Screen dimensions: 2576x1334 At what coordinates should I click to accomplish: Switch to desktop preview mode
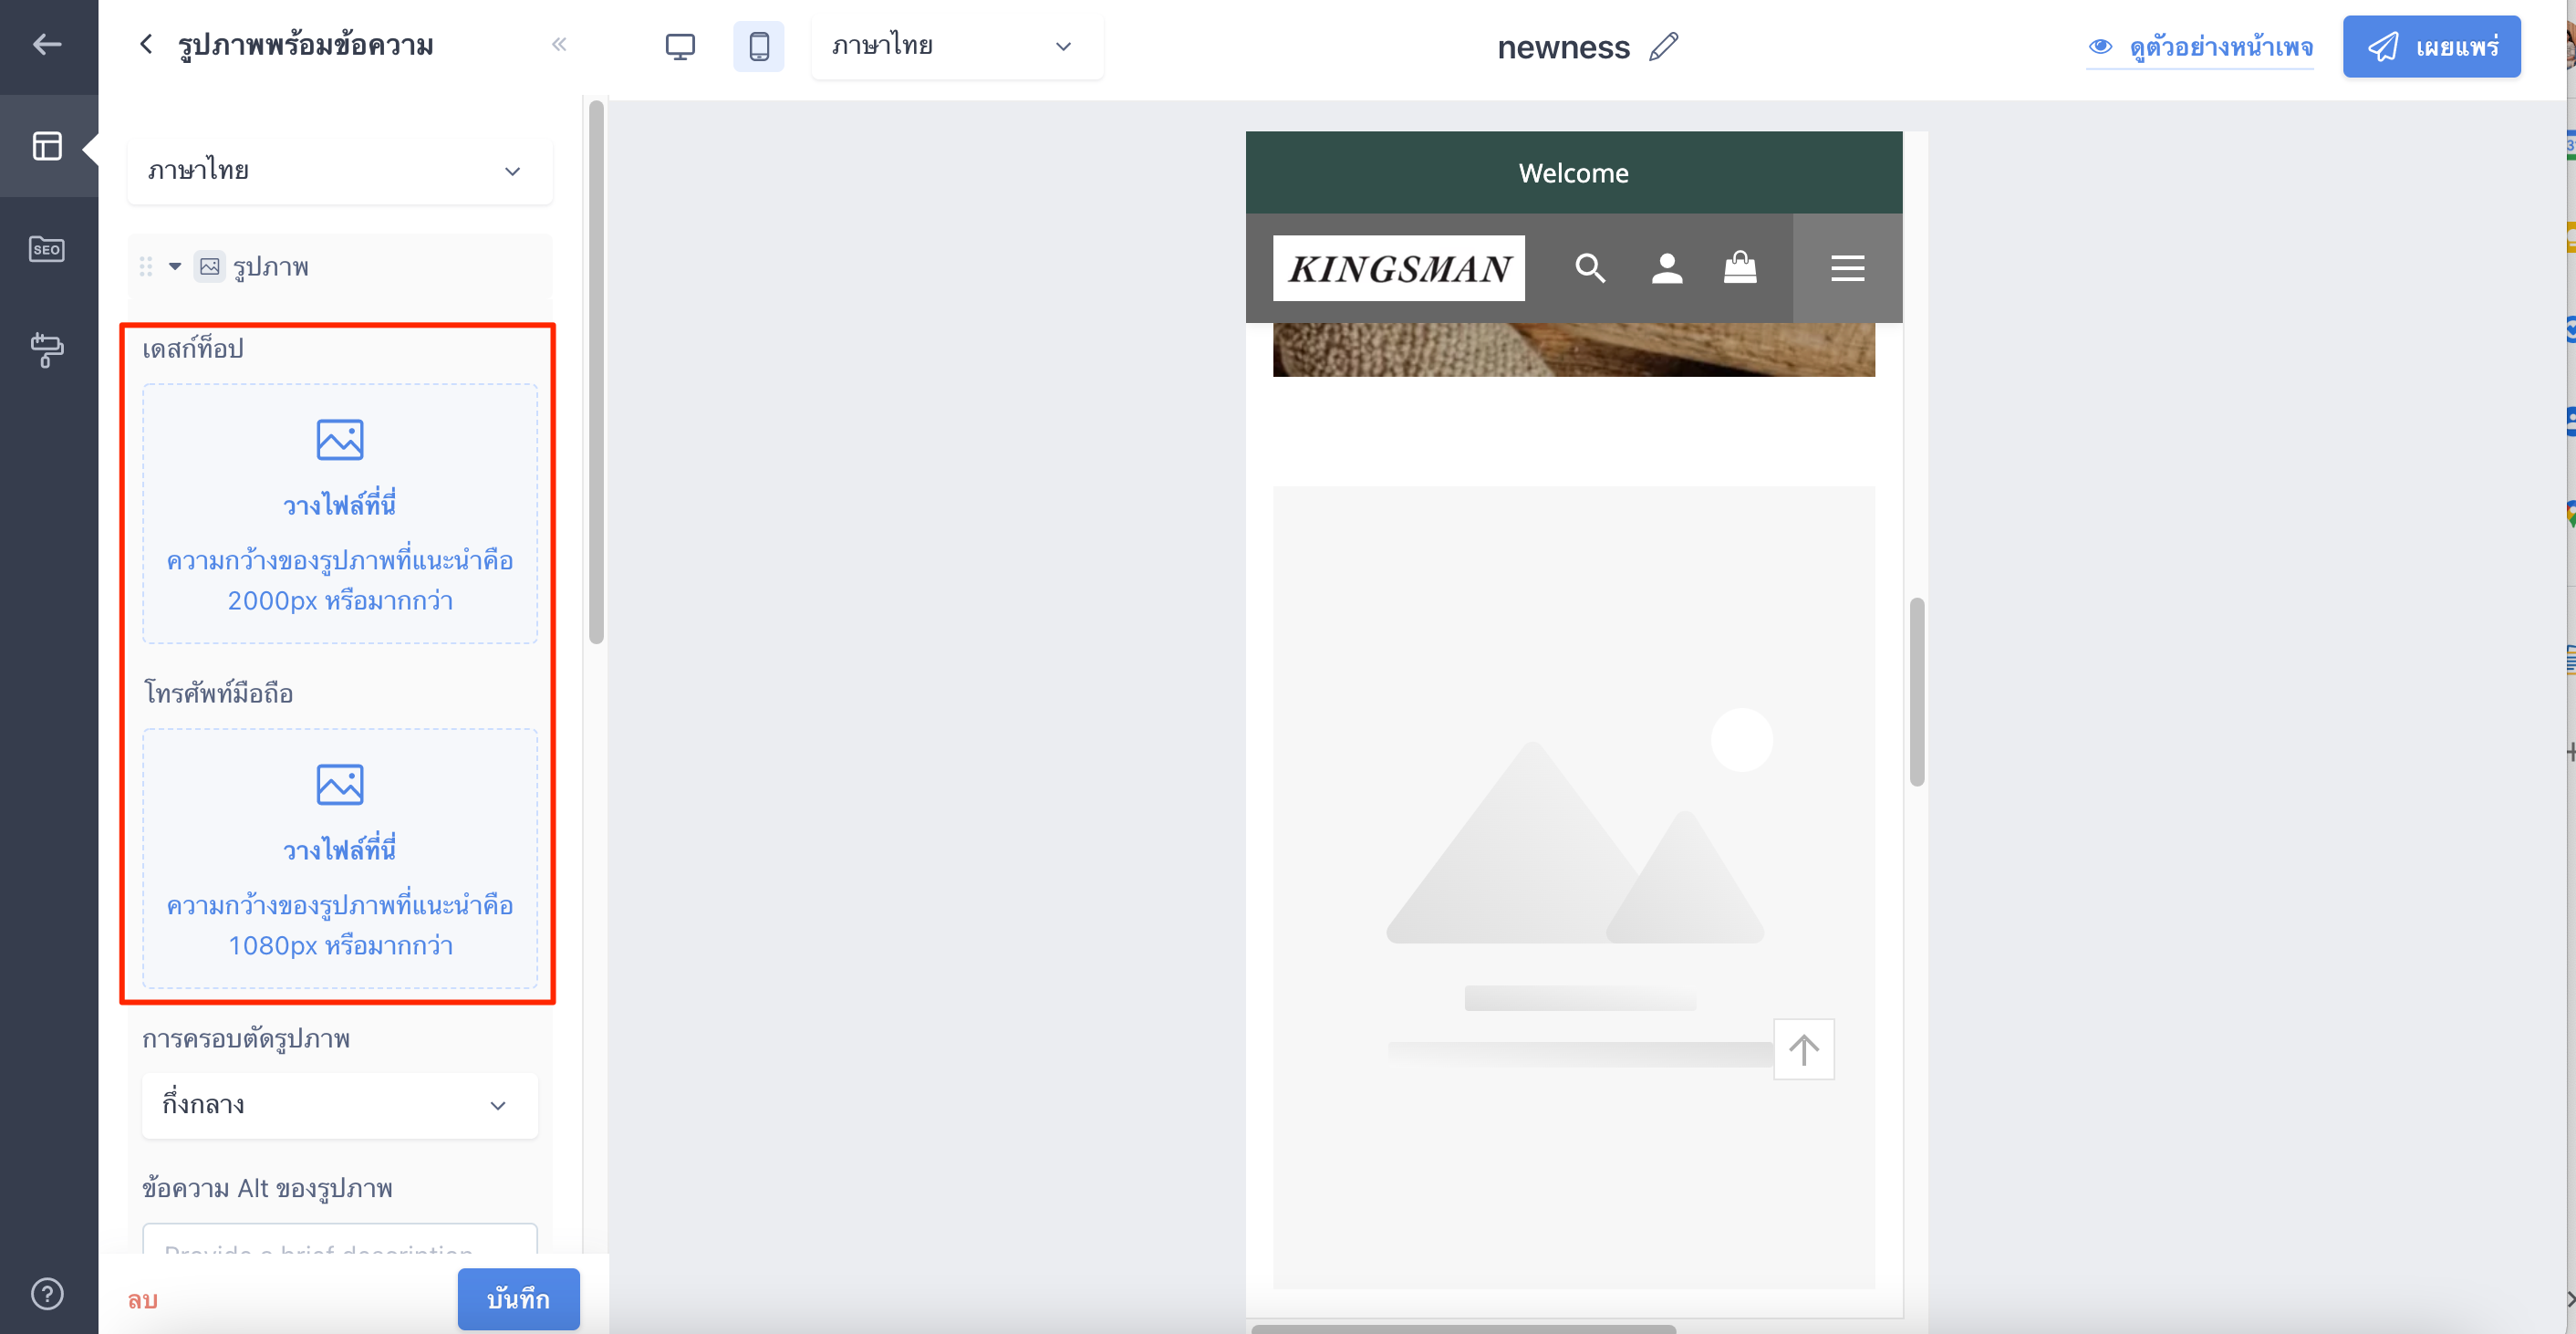coord(680,46)
